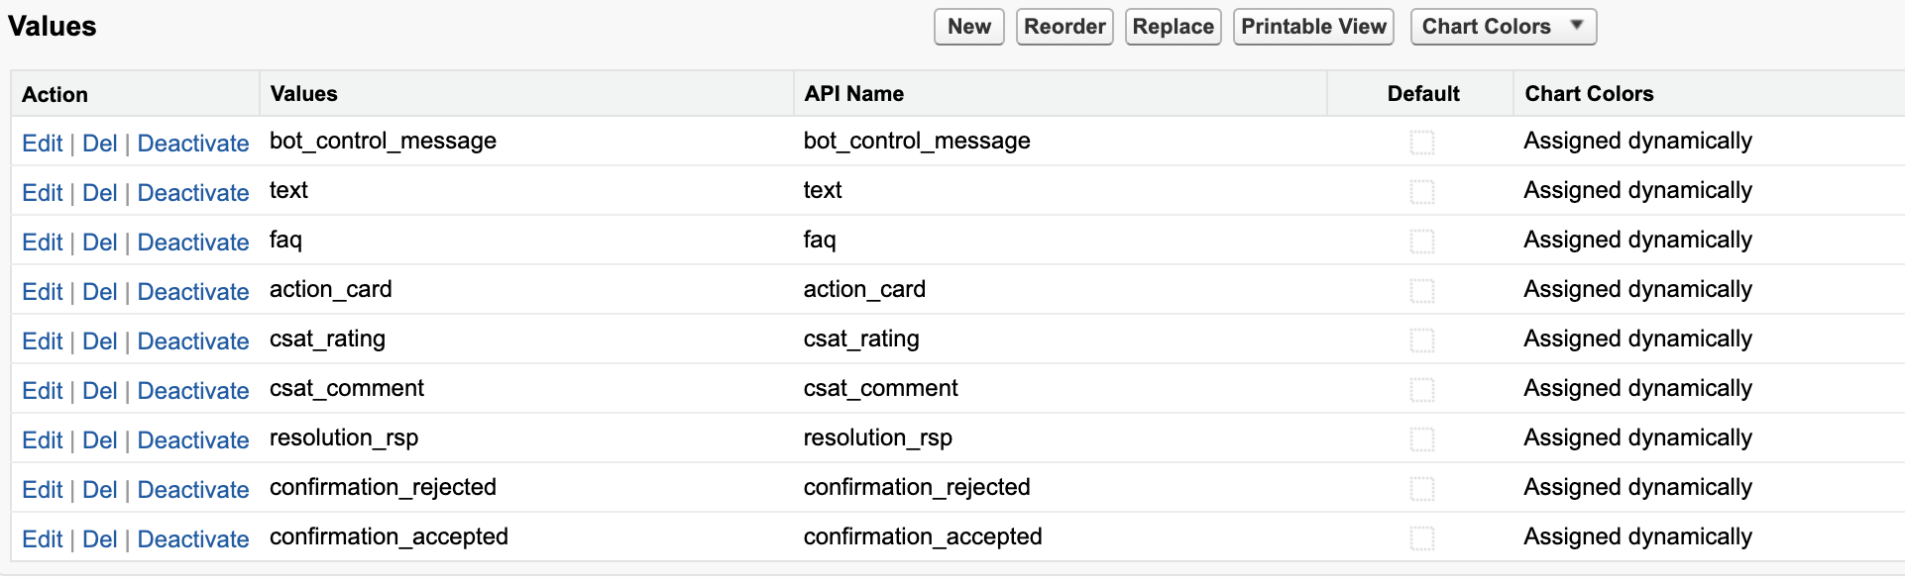The height and width of the screenshot is (582, 1905).
Task: Edit the action_card value
Action: (43, 292)
